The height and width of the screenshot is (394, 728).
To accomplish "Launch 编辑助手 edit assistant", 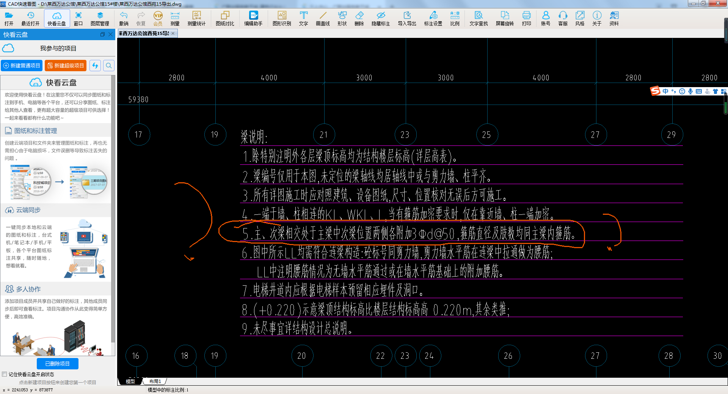I will tap(253, 18).
